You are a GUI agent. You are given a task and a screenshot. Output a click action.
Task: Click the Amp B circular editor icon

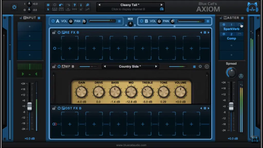pyautogui.click(x=207, y=67)
